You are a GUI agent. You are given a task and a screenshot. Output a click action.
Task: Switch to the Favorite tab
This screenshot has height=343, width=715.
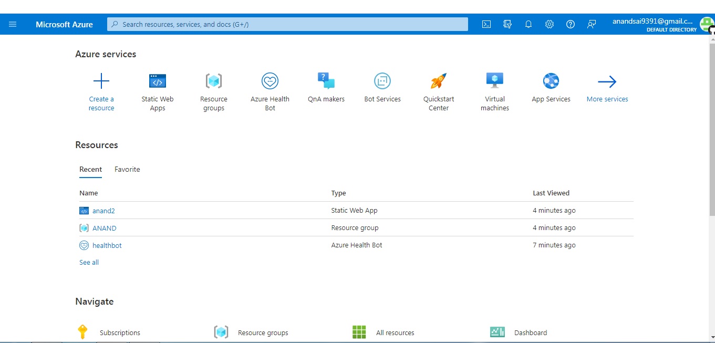(x=127, y=169)
